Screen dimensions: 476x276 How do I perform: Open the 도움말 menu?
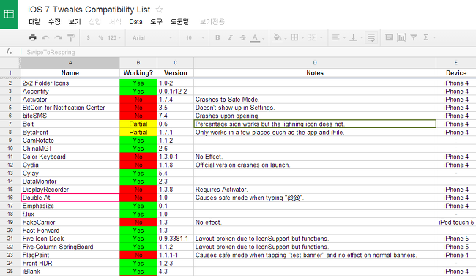[179, 22]
